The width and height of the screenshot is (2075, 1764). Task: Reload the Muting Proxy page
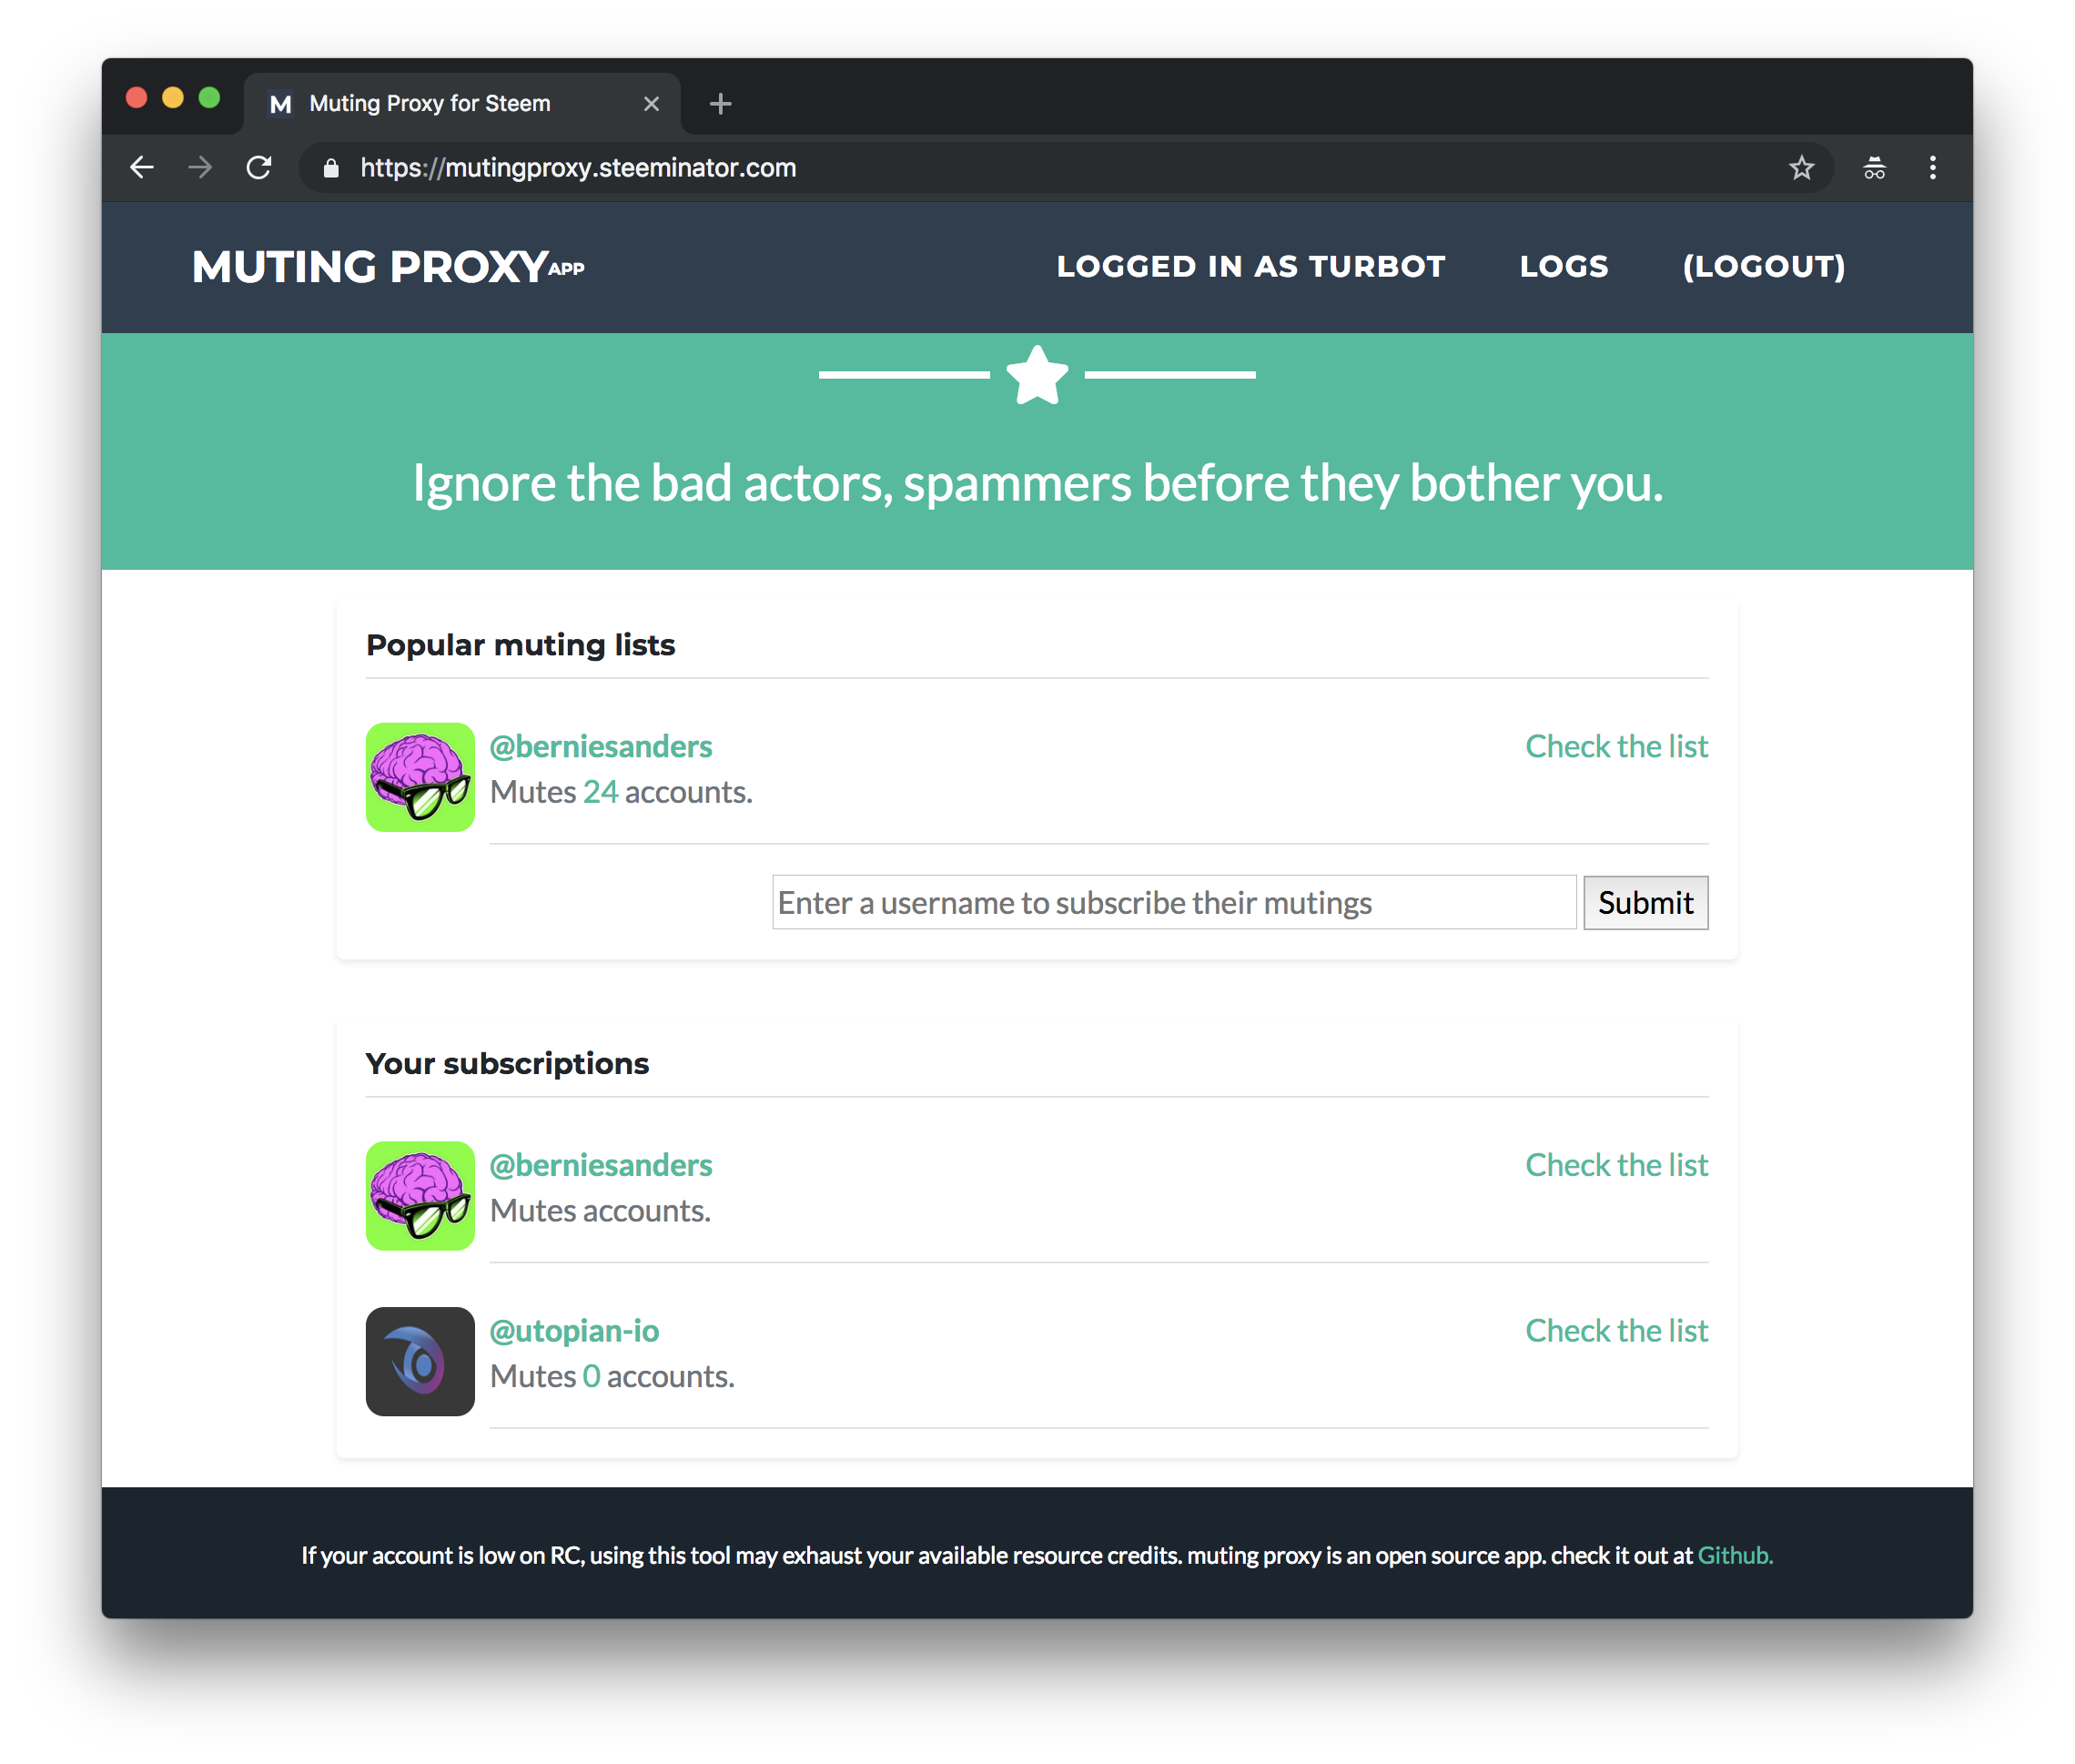pos(259,168)
